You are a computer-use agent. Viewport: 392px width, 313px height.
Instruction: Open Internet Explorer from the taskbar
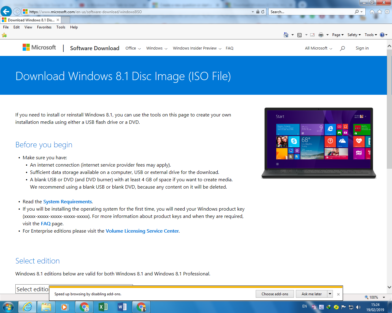pyautogui.click(x=28, y=307)
